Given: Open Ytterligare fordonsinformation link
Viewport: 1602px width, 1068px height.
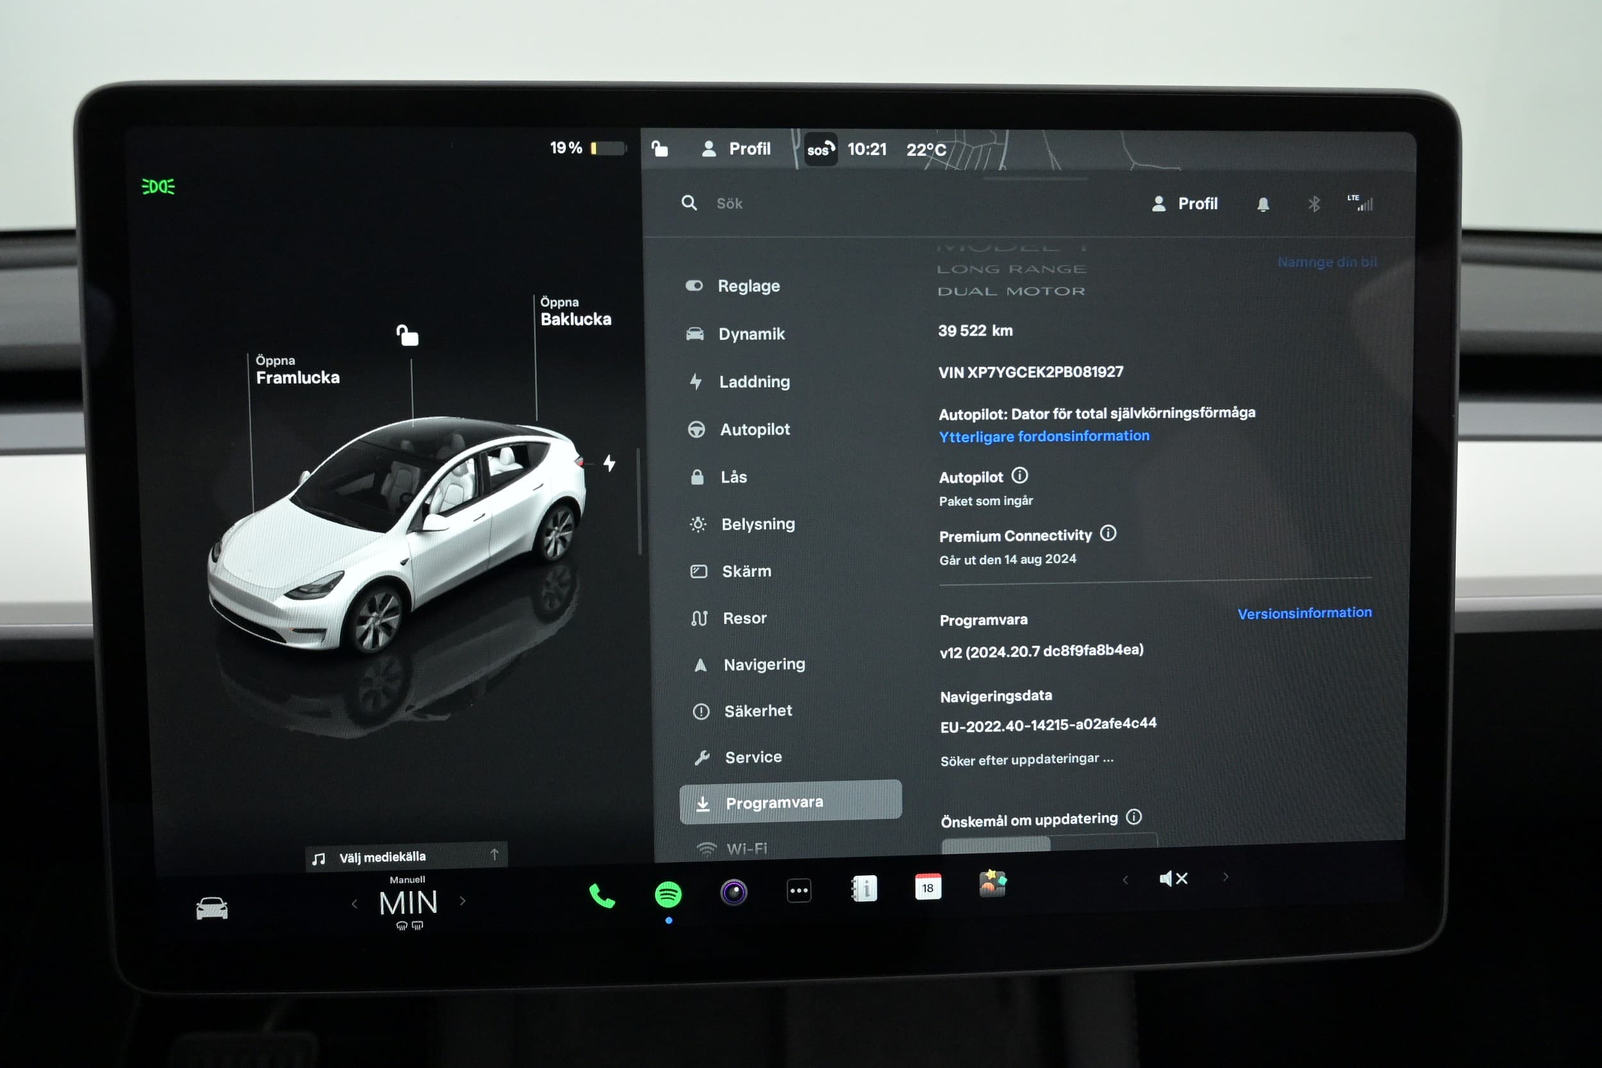Looking at the screenshot, I should (1043, 436).
